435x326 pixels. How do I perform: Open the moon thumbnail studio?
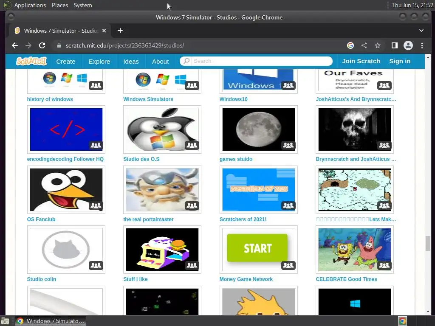[259, 129]
